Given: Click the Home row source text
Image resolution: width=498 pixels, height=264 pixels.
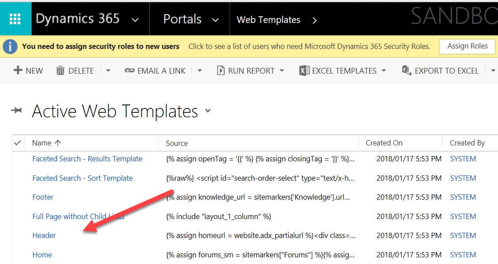Looking at the screenshot, I should [x=260, y=255].
